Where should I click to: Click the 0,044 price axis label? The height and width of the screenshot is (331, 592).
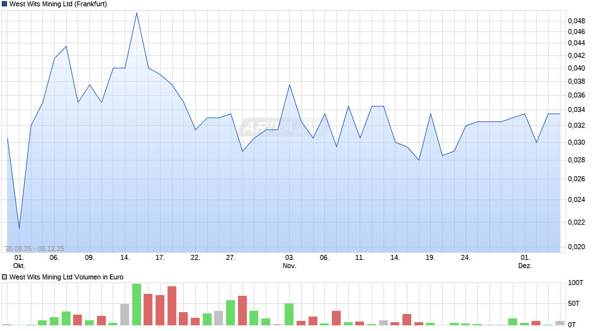point(576,43)
